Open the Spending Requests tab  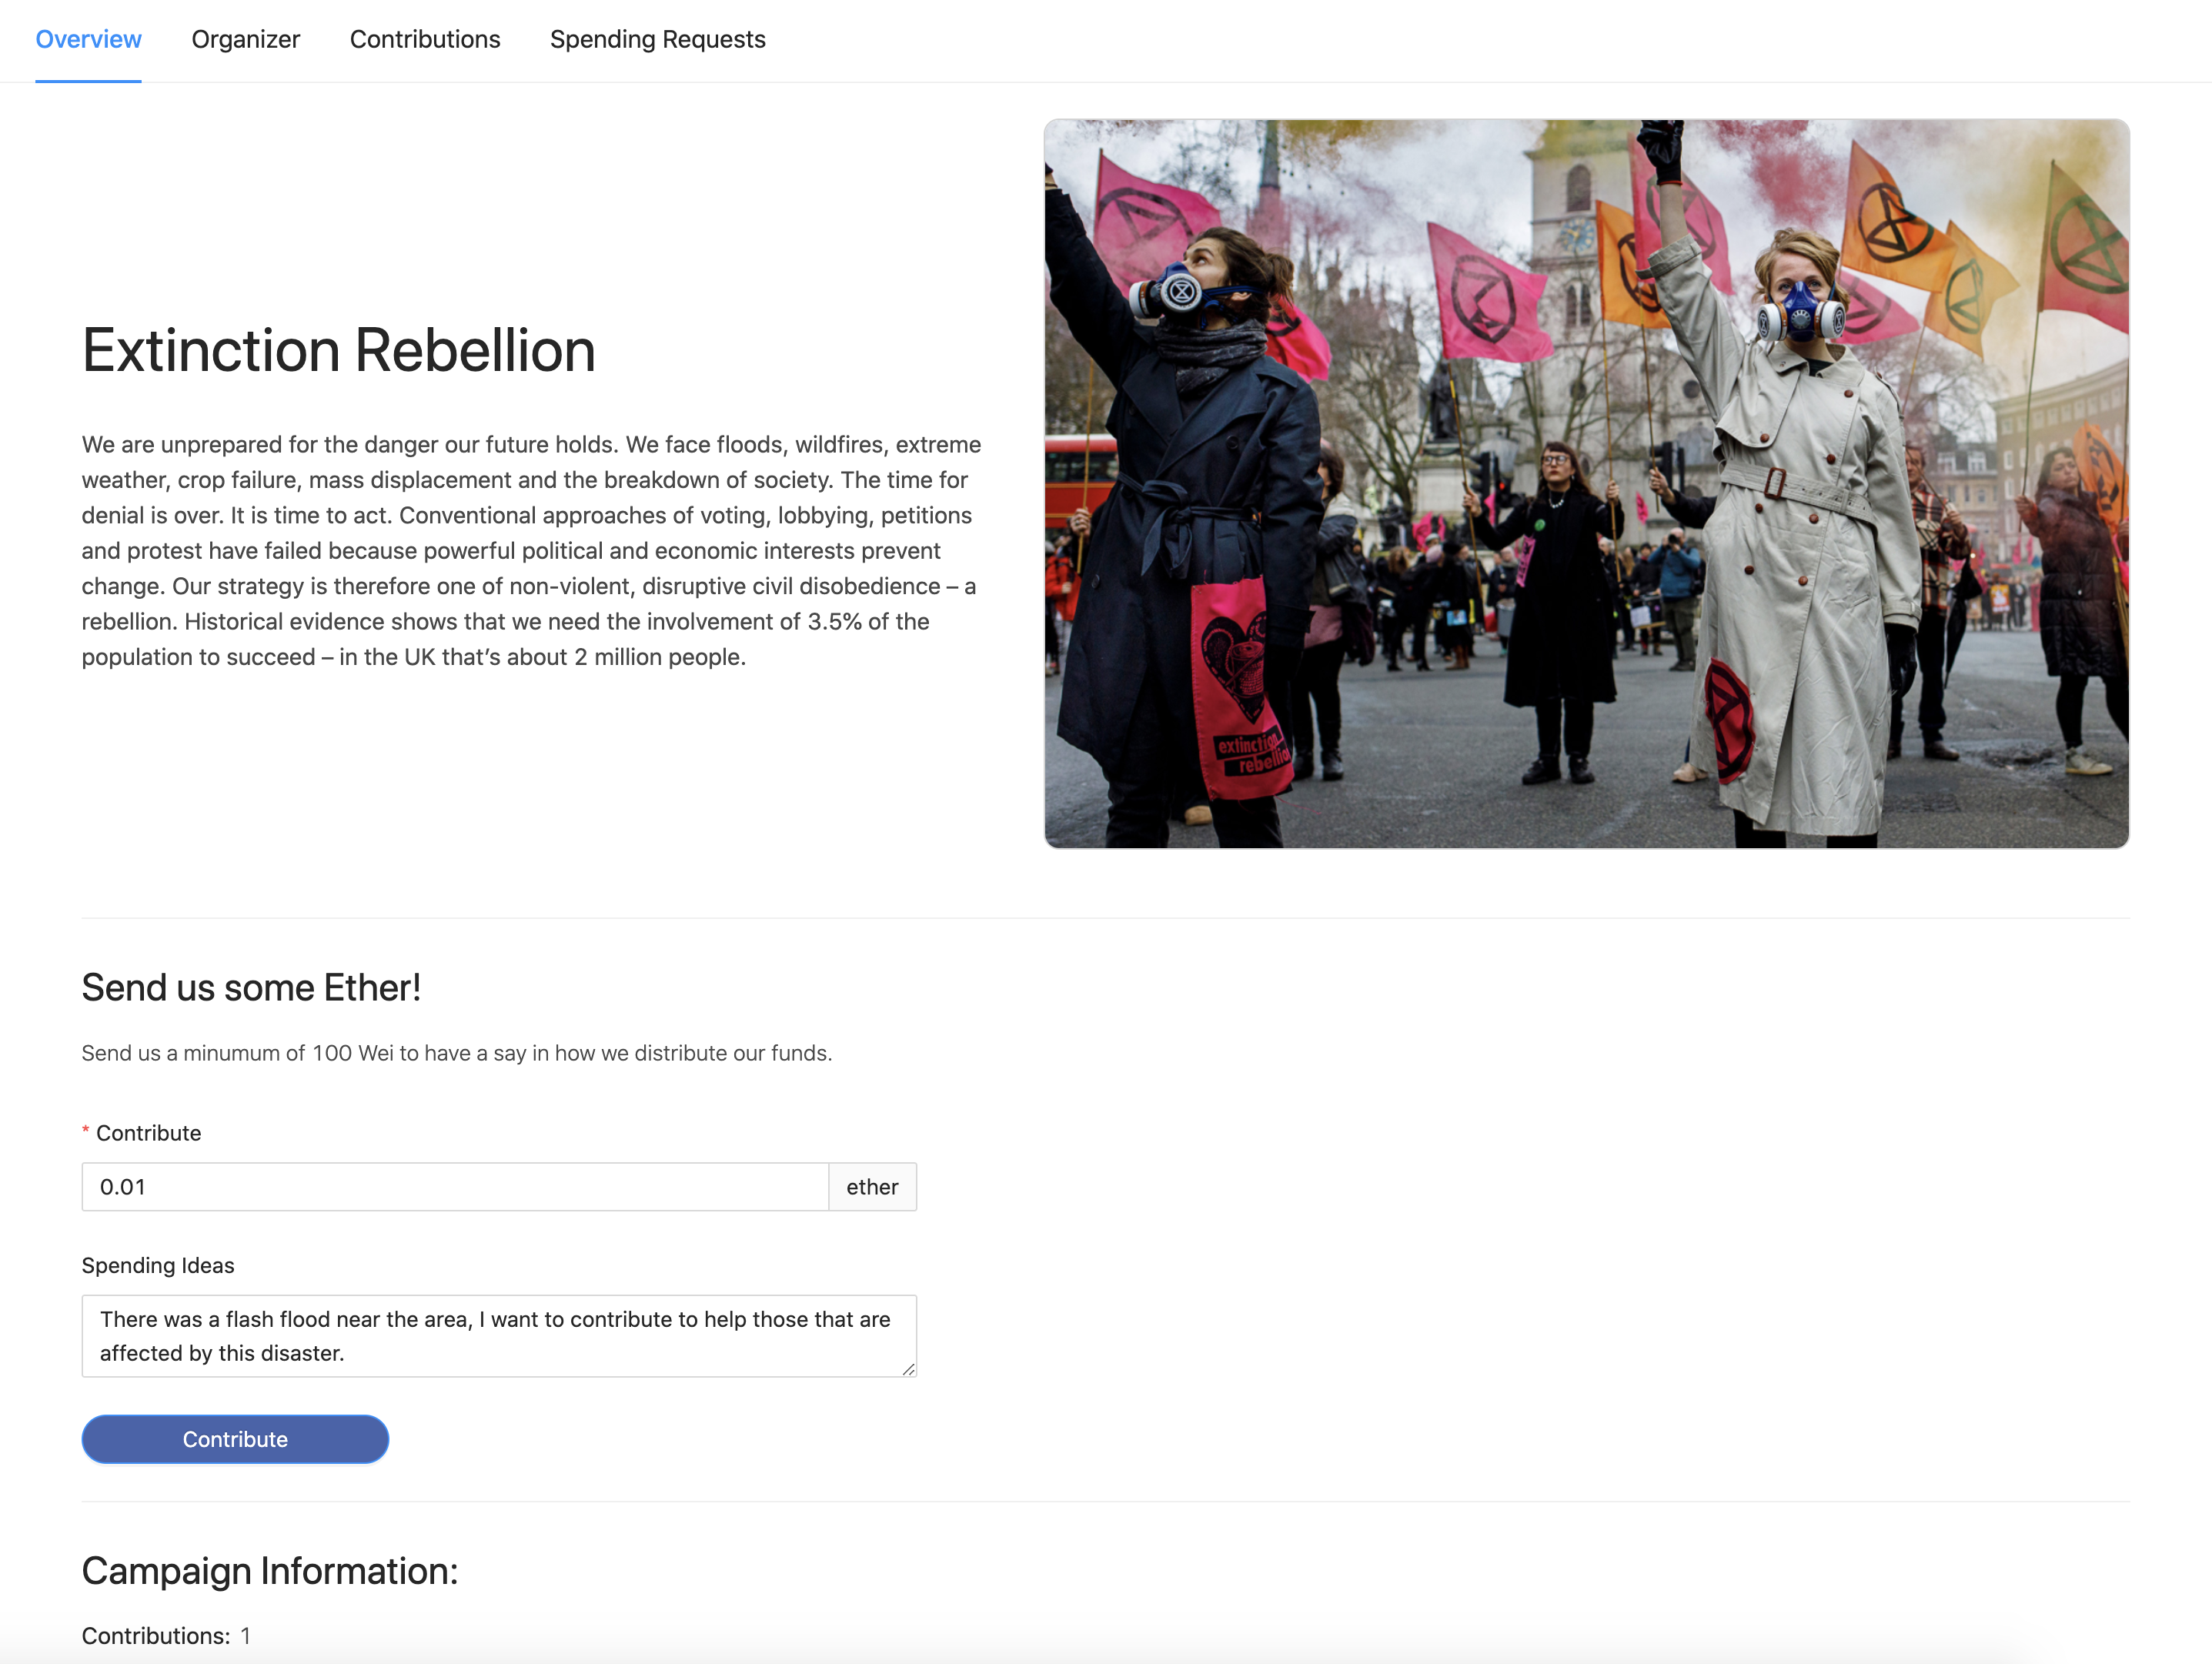[x=657, y=39]
